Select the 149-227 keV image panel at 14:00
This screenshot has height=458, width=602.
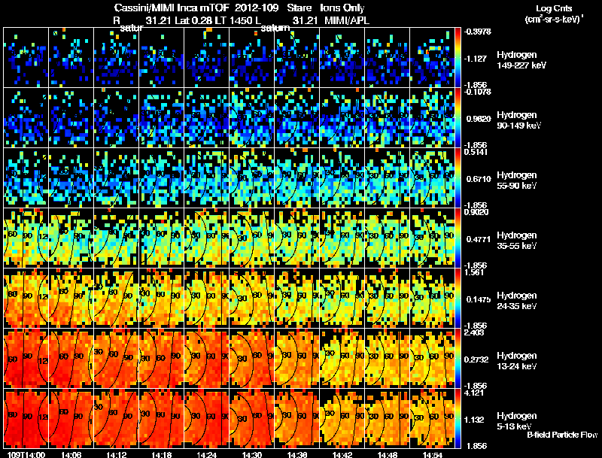(26, 57)
